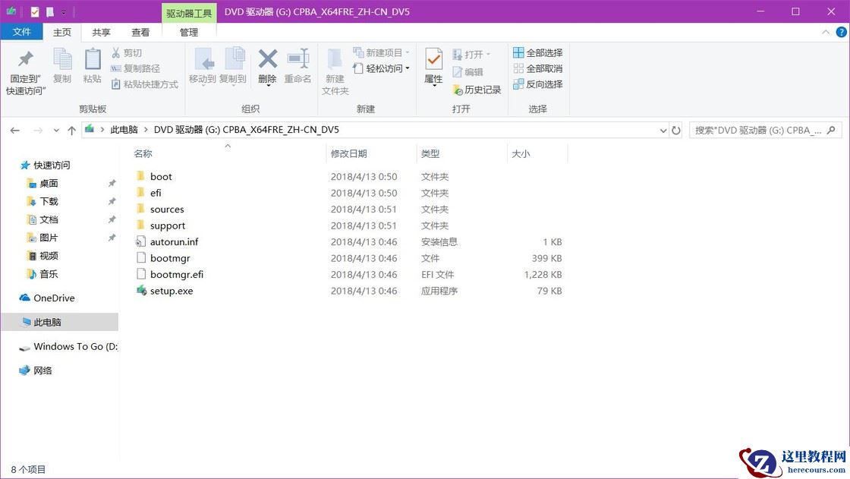Navigate back with the back arrow

coord(14,130)
